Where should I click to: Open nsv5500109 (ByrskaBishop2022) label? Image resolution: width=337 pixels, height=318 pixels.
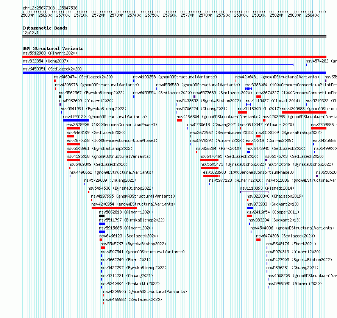289,132
